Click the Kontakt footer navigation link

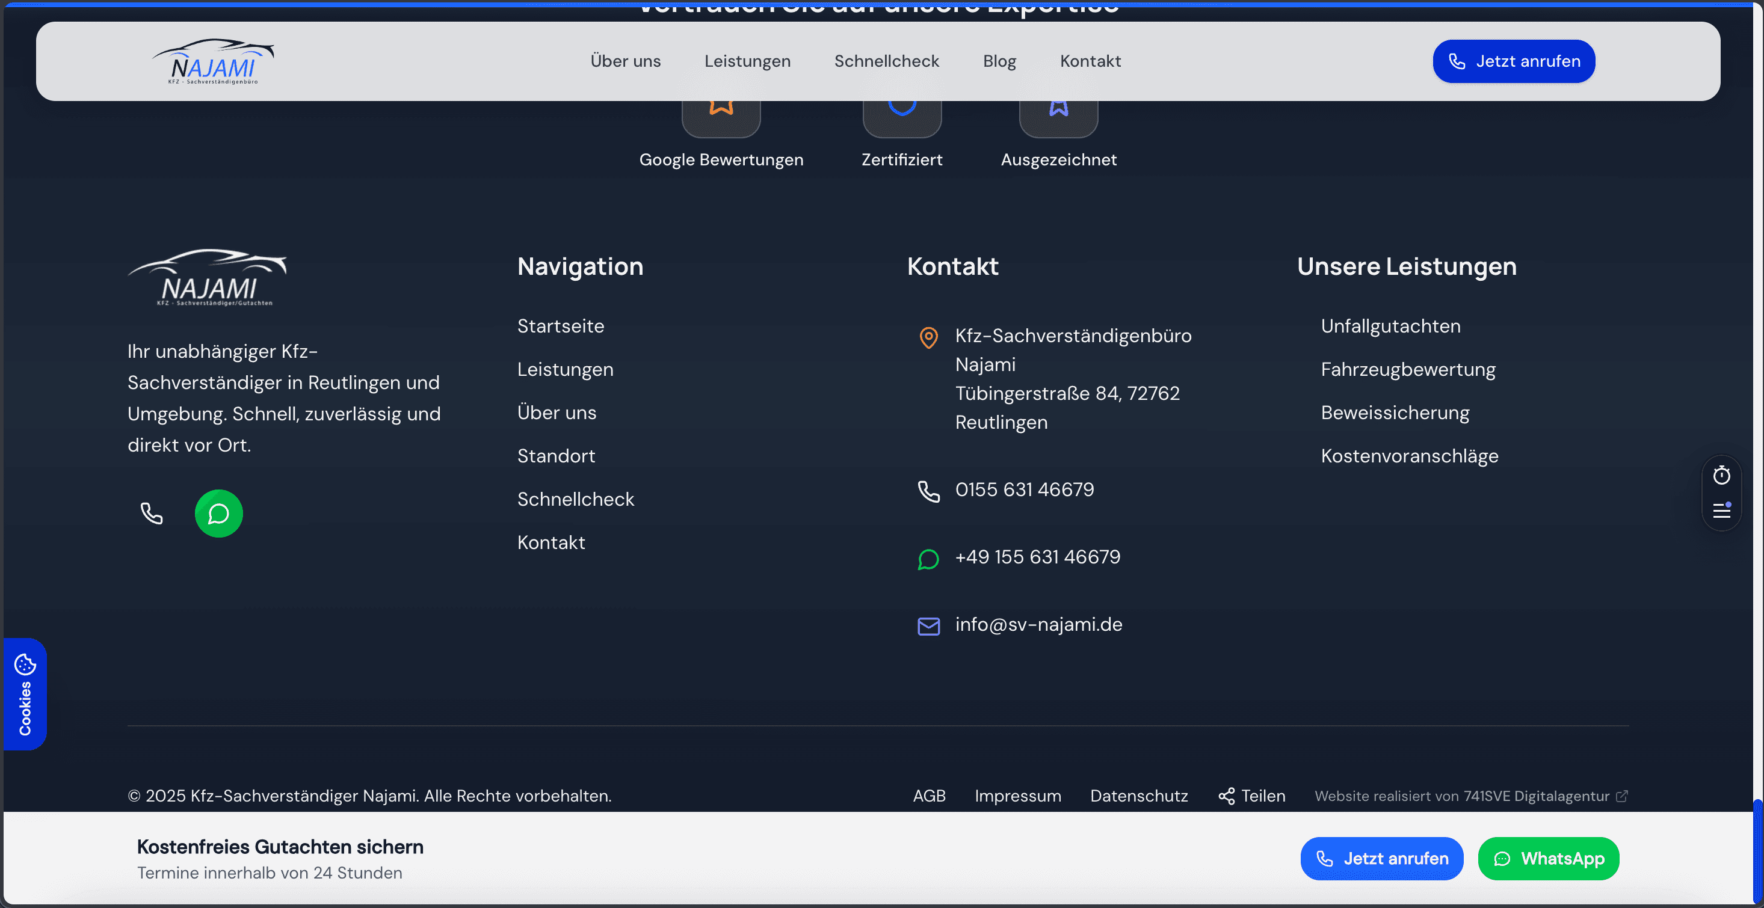pyautogui.click(x=550, y=542)
